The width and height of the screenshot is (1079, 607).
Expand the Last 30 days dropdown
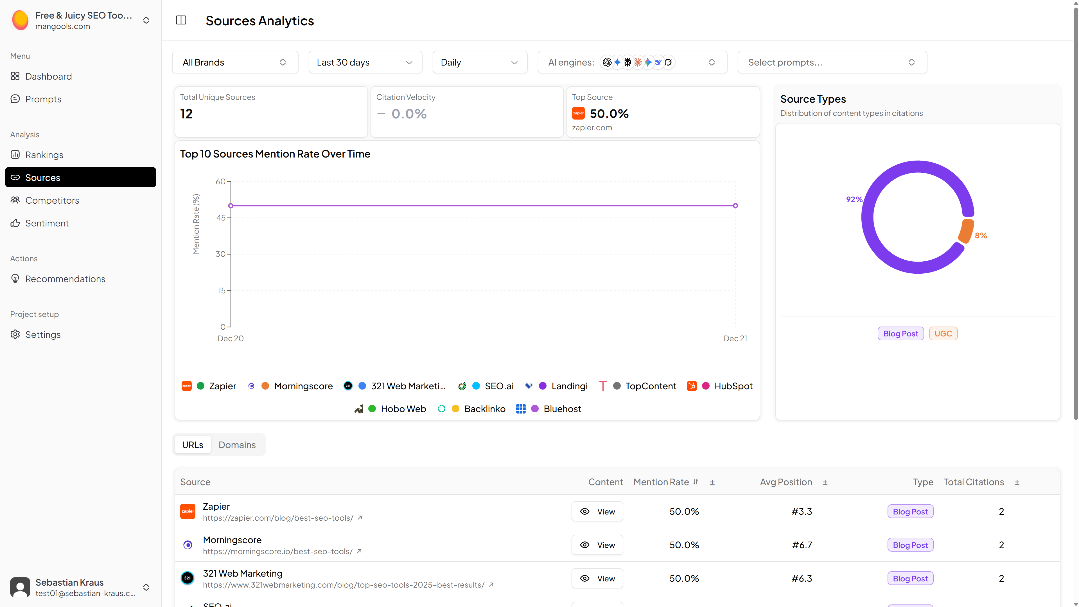(x=365, y=62)
